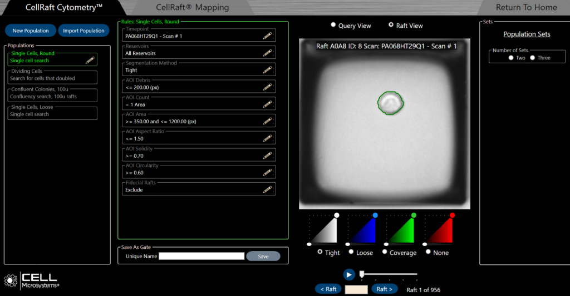Image resolution: width=570 pixels, height=296 pixels.
Task: Click the 'All Reservoirs' value
Action: point(140,53)
